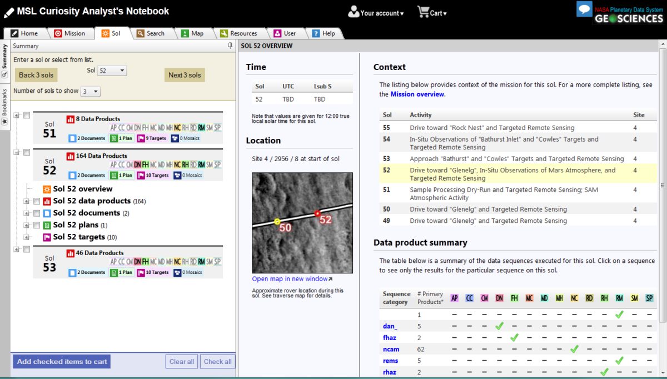The width and height of the screenshot is (667, 379).
Task: Check the Sol 51 checkbox
Action: click(27, 115)
